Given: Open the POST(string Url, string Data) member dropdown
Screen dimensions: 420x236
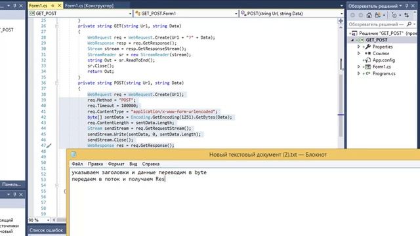Looking at the screenshot, I should click(x=341, y=13).
